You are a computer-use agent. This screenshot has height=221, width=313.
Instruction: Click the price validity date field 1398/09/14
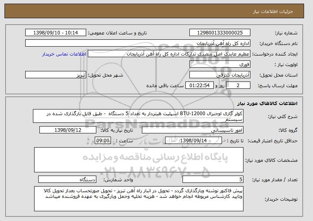193,141
